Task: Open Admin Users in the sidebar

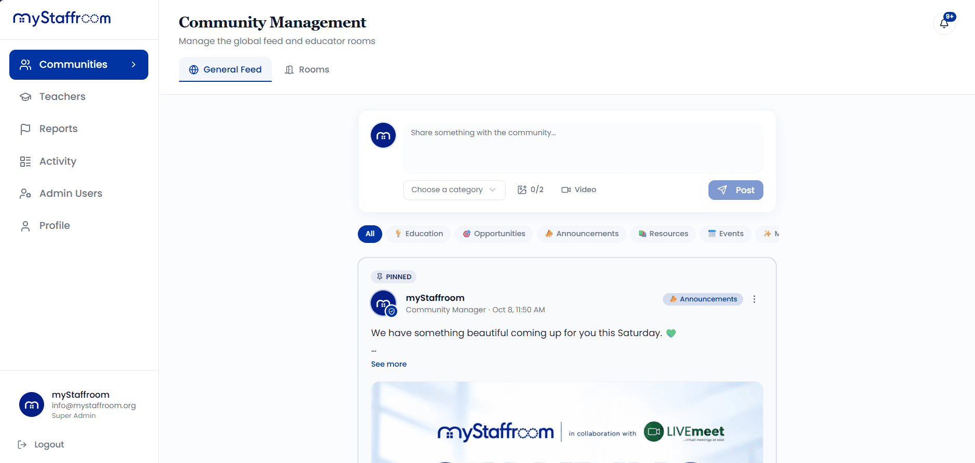Action: [79, 193]
